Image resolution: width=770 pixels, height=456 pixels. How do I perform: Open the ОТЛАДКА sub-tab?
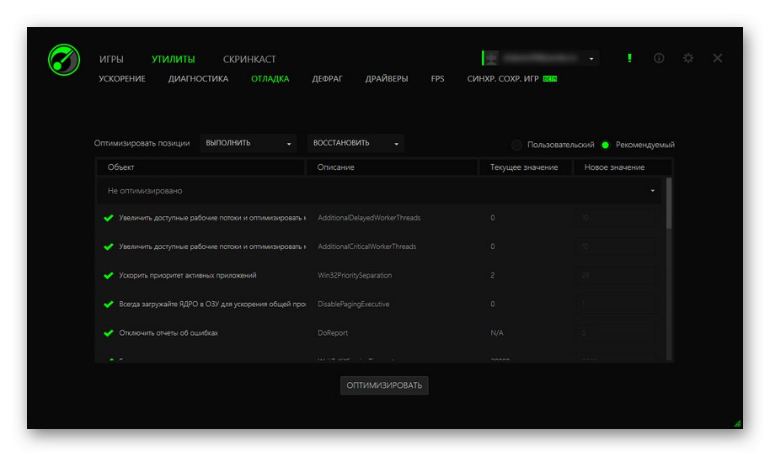[270, 78]
